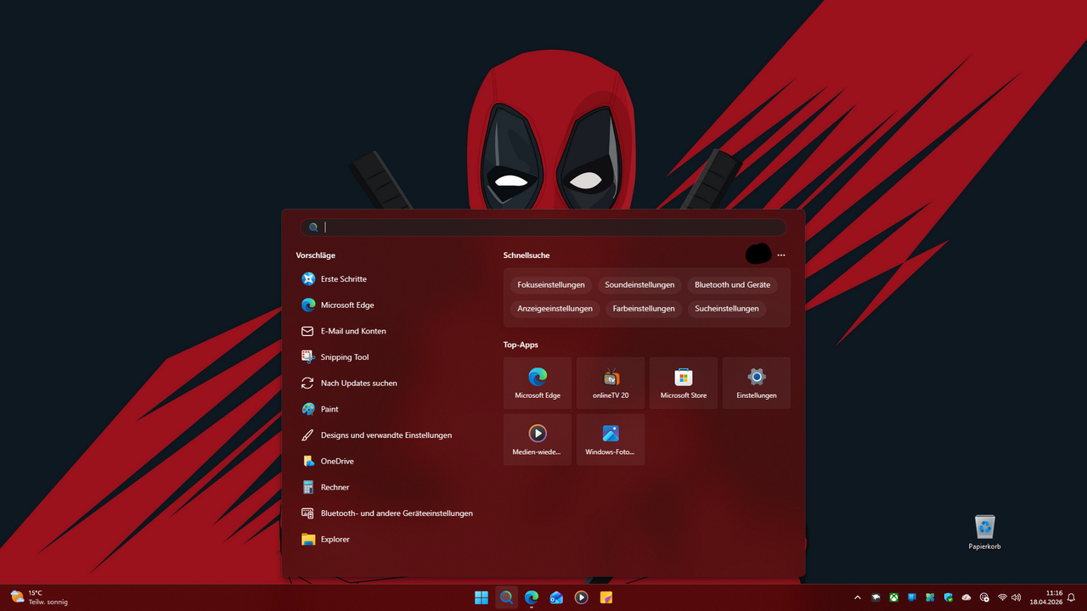Screen dimensions: 1087x611
Task: Open the Microsoft Store tile
Action: pyautogui.click(x=684, y=383)
